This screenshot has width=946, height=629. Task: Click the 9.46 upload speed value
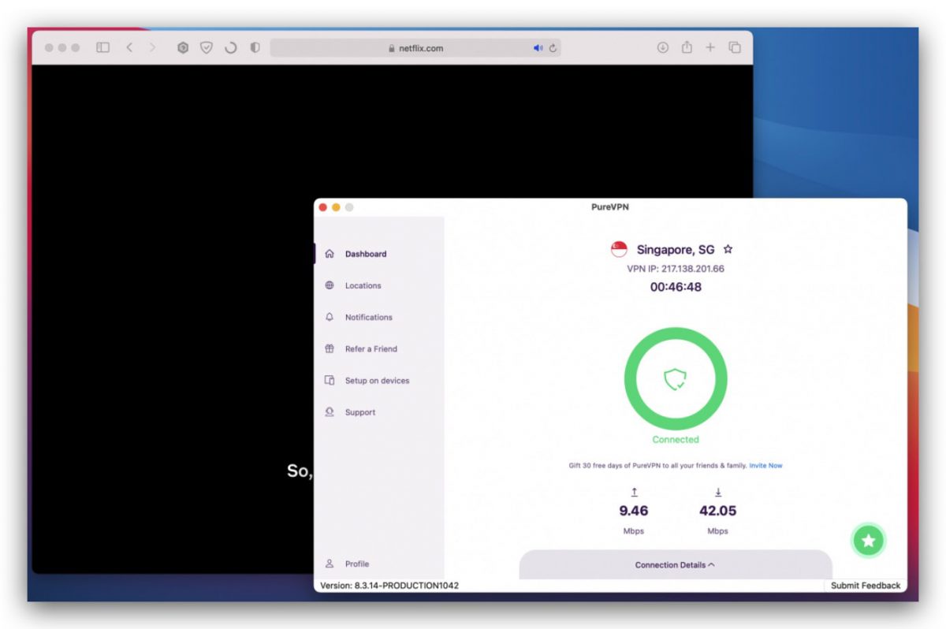click(x=634, y=511)
